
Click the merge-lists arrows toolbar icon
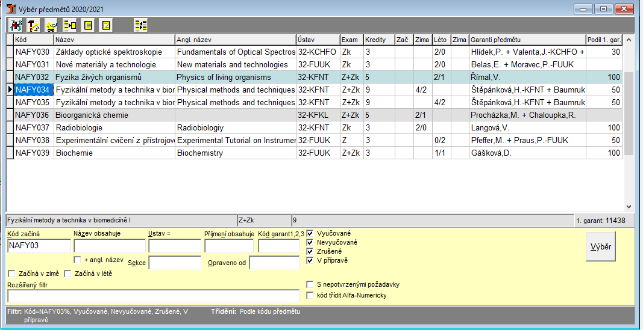tap(141, 25)
